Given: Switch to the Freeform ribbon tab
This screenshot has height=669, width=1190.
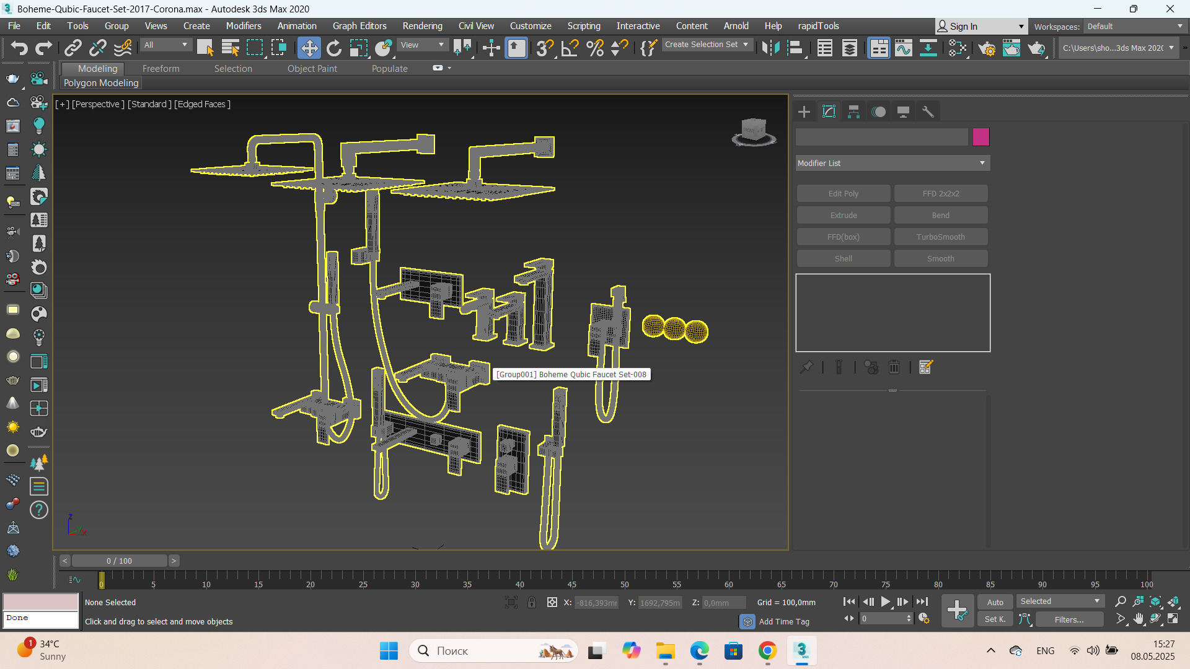Looking at the screenshot, I should [161, 68].
